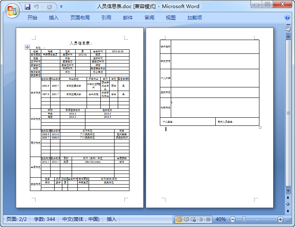The image size is (295, 227).
Task: Click the 2013.06.03 date cell
Action: click(x=118, y=51)
